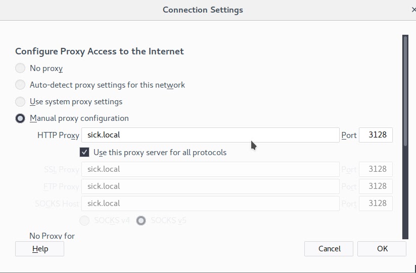Click the SOCKS Host port field
Image resolution: width=416 pixels, height=273 pixels.
pyautogui.click(x=376, y=203)
